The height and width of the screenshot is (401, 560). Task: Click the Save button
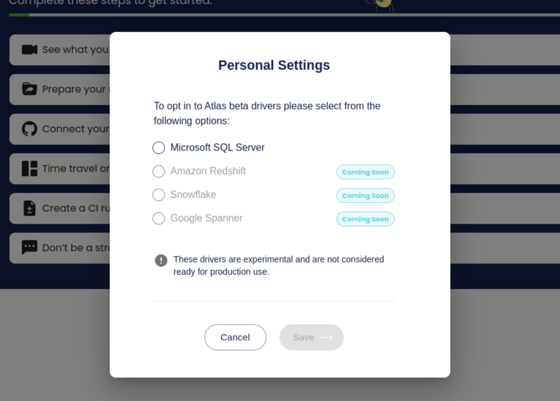pyautogui.click(x=311, y=337)
